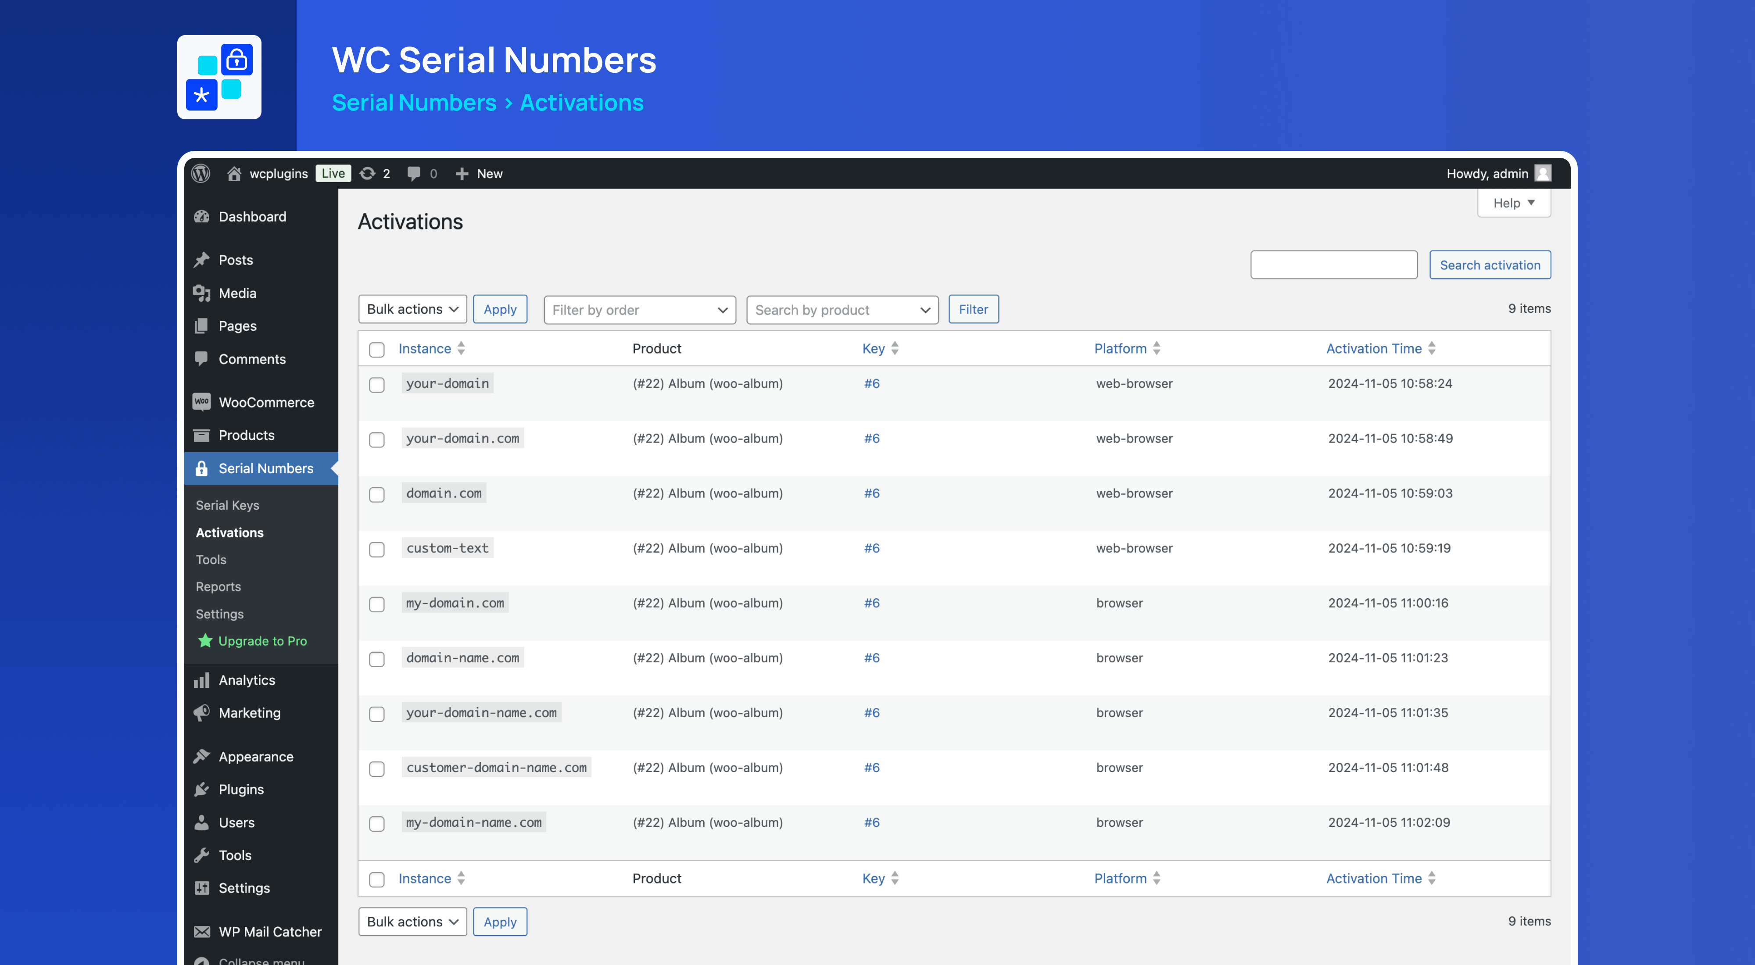The height and width of the screenshot is (965, 1755).
Task: Click the Live site status badge
Action: [x=333, y=174]
